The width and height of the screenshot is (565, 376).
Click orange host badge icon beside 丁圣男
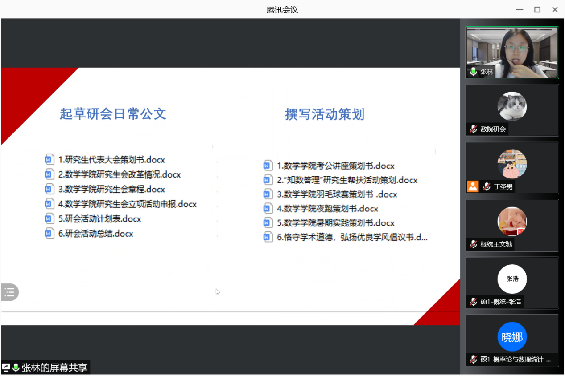[473, 186]
